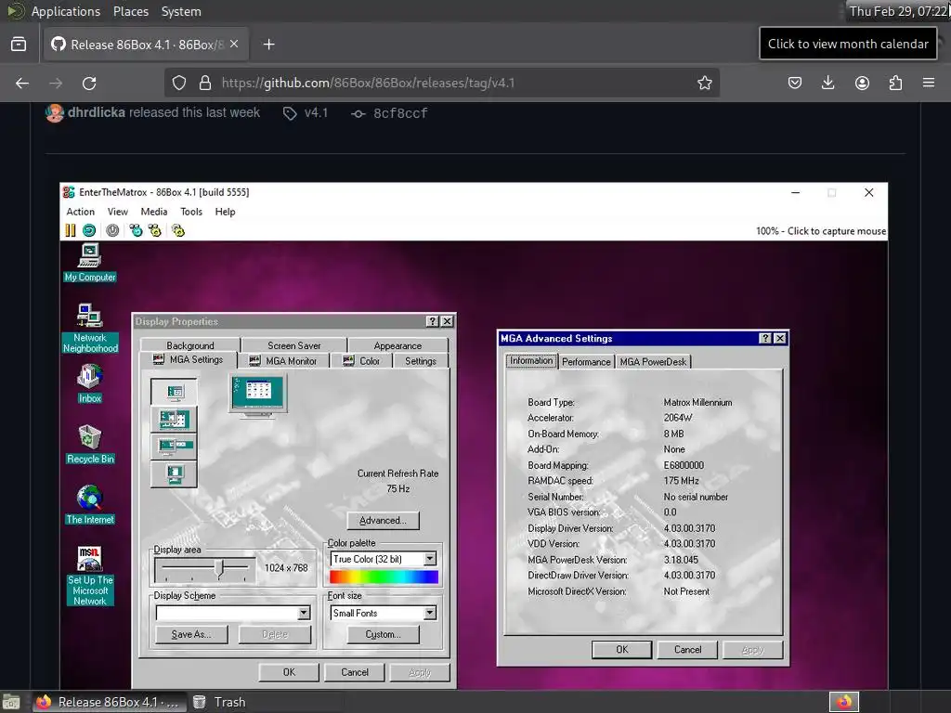Select the Network Neighborhood desktop icon
This screenshot has width=951, height=713.
tap(90, 328)
